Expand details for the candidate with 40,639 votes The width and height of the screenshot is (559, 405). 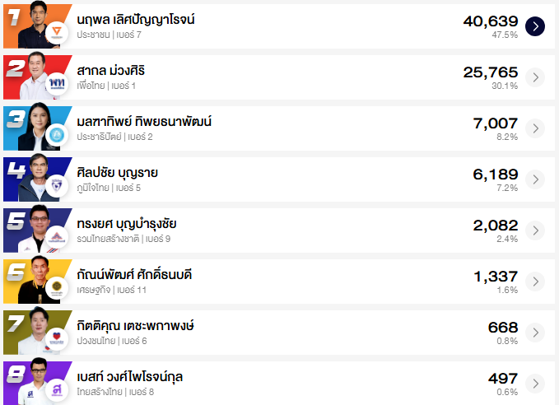535,26
